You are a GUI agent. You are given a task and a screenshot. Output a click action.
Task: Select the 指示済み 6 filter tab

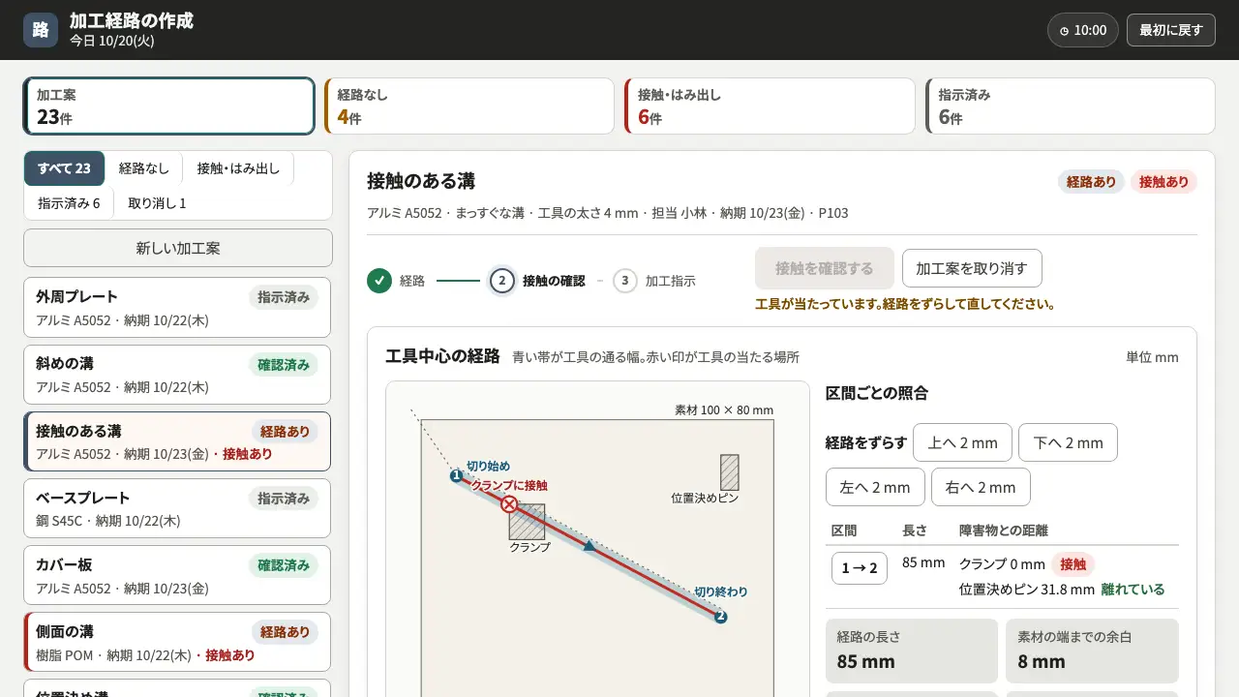click(69, 203)
